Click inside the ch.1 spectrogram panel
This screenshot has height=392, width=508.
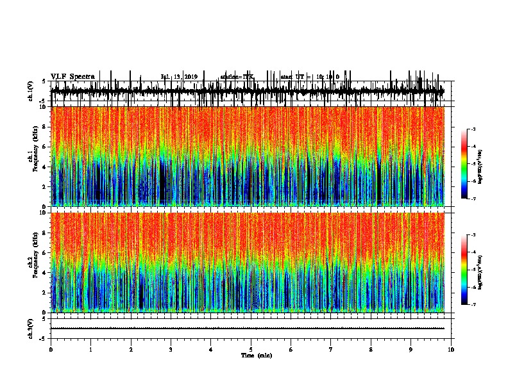coord(248,156)
